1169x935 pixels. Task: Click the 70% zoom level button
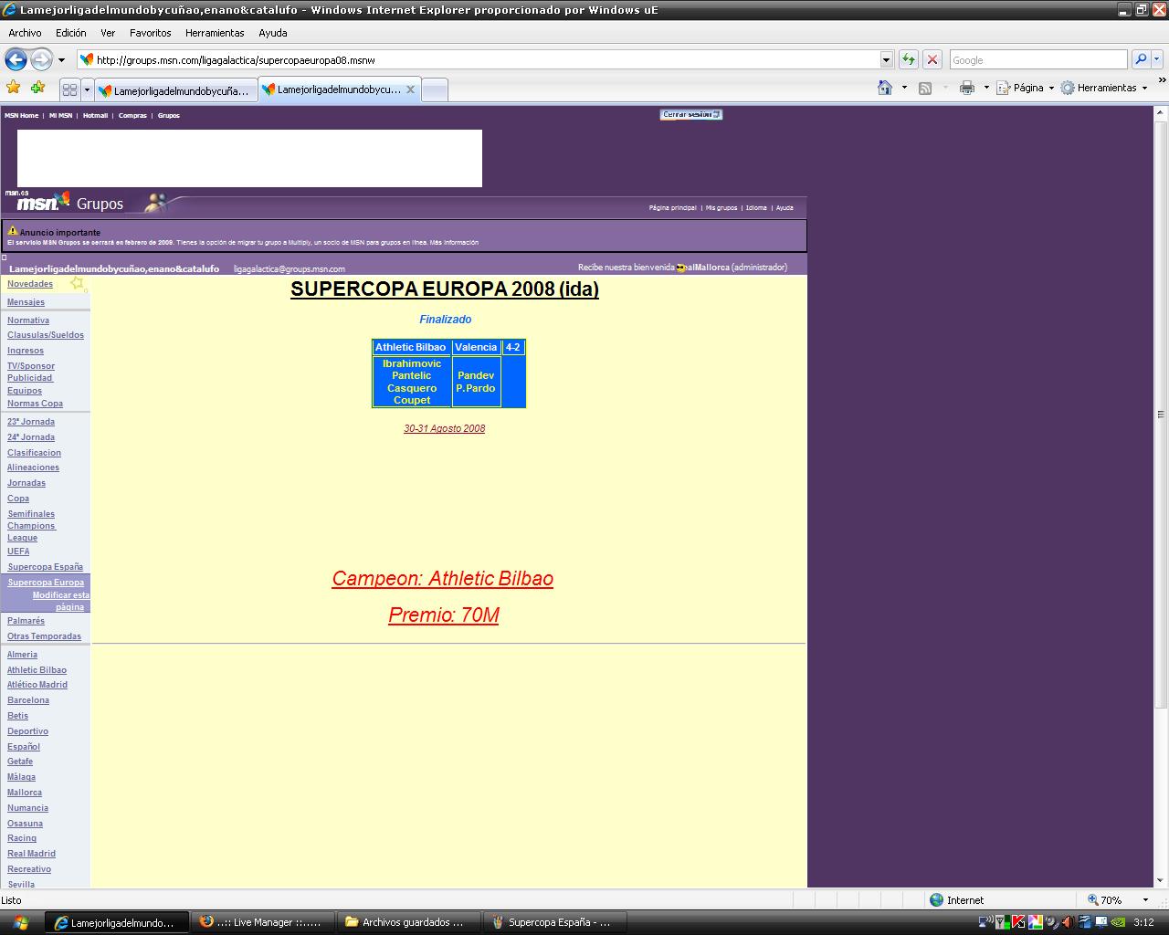point(1104,900)
